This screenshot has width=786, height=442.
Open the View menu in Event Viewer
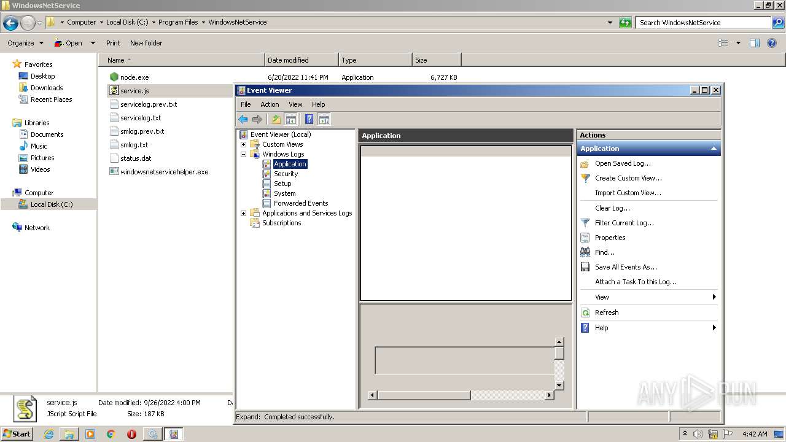[295, 104]
